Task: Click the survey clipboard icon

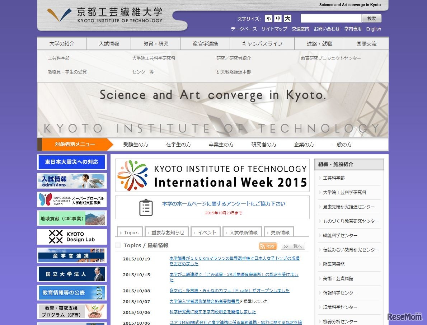Action: tap(145, 207)
